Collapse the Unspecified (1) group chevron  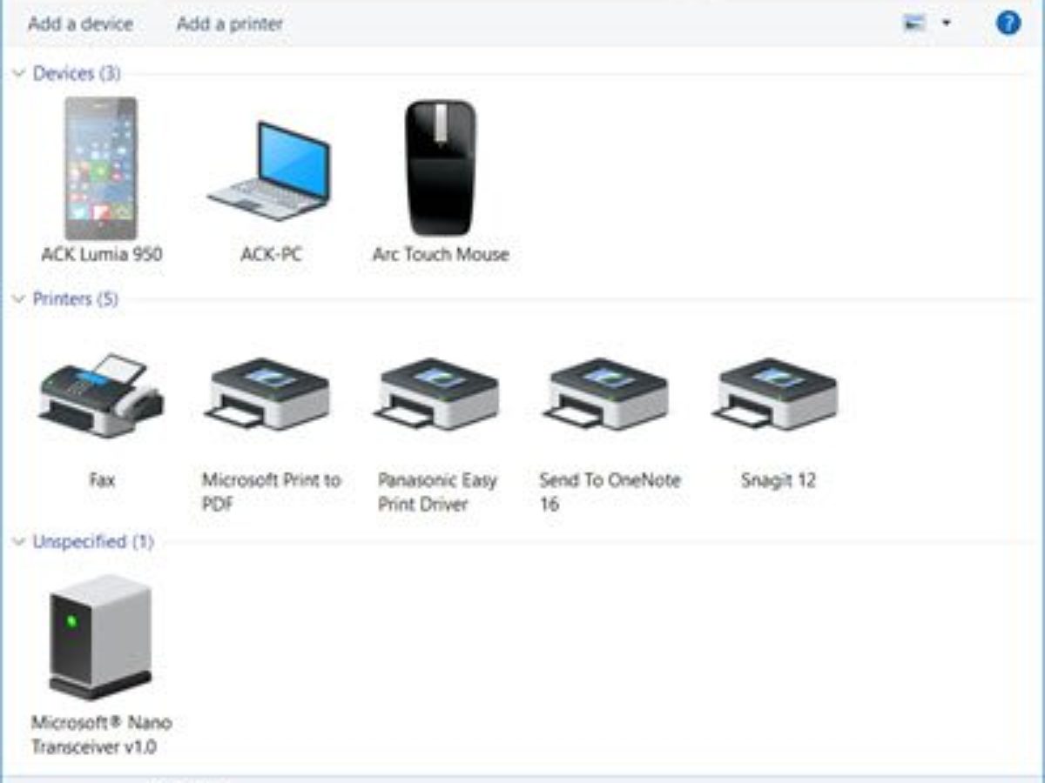point(18,542)
